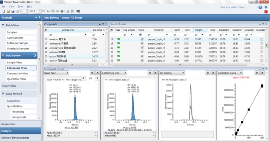Close the Confirming Ions pane

tap(155, 73)
